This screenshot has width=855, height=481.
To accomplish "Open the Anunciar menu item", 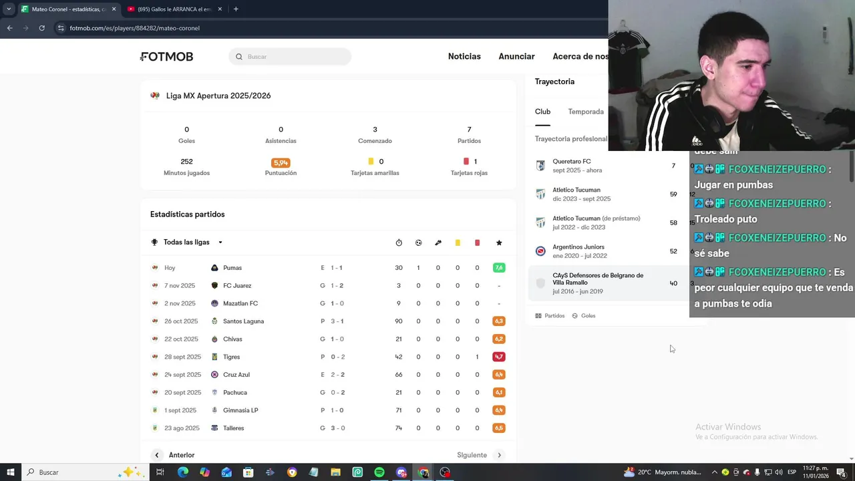I will [x=516, y=57].
